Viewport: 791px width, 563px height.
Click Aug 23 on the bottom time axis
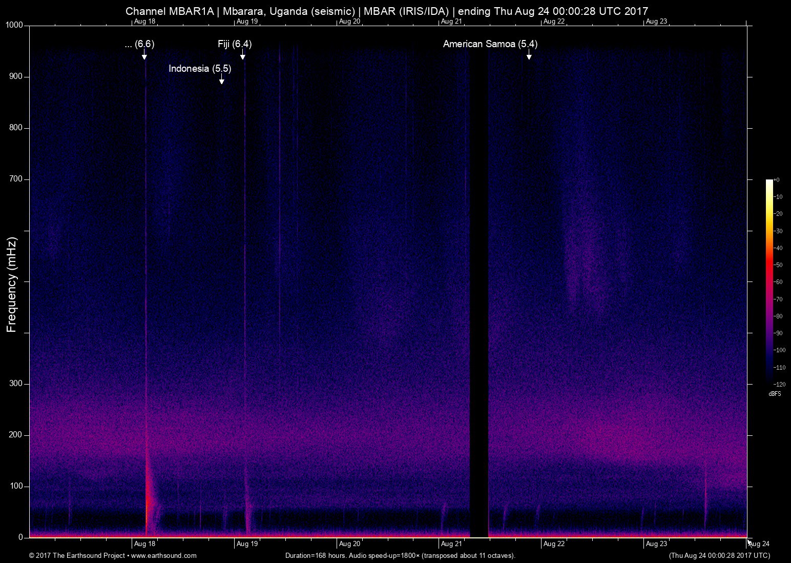(x=656, y=544)
